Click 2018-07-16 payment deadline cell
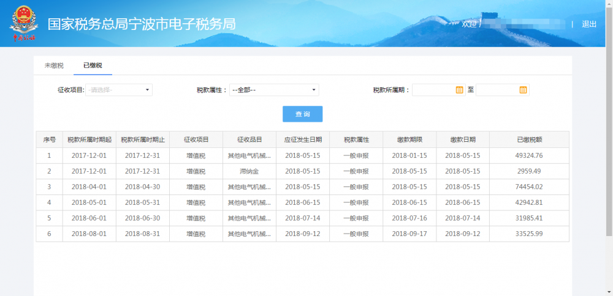Viewport: 613px width, 296px height. [x=409, y=218]
